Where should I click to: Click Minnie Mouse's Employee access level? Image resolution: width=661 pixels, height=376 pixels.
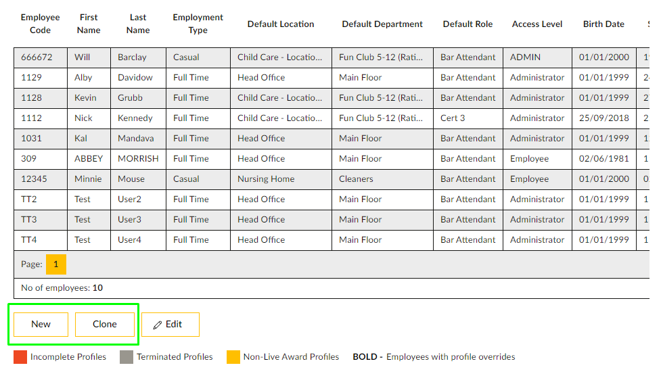(x=530, y=179)
